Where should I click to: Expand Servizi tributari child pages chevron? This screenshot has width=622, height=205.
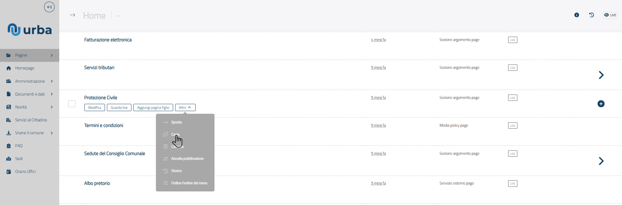coord(601,75)
